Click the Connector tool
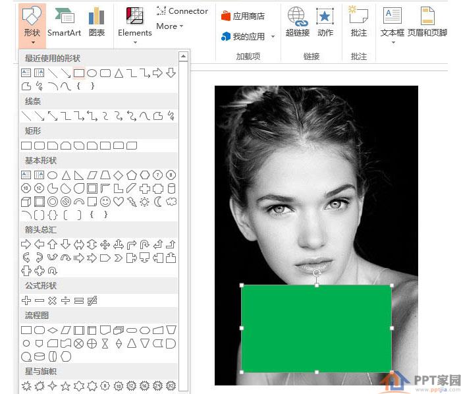The image size is (461, 394). 182,11
